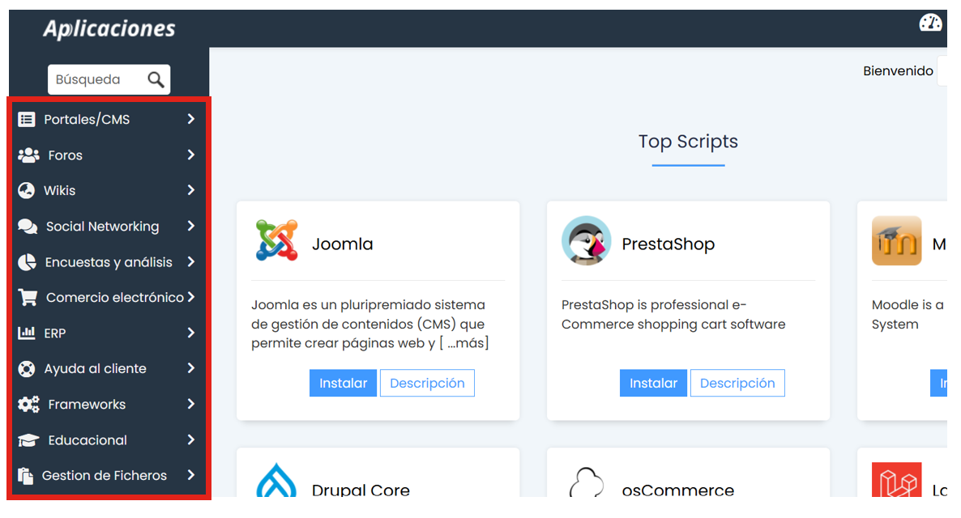
Task: Click the PrestaShop penguin logo
Action: pyautogui.click(x=587, y=240)
